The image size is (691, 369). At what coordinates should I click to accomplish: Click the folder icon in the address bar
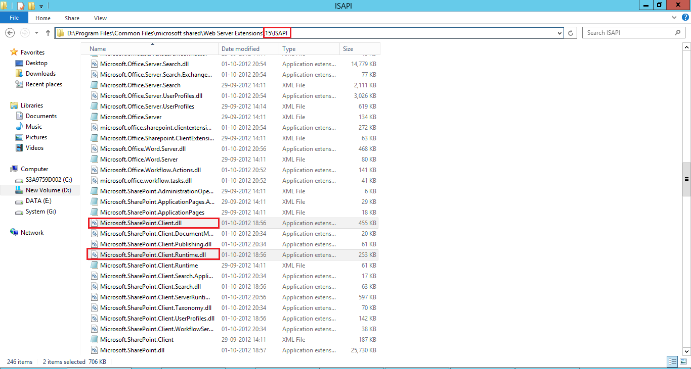pyautogui.click(x=61, y=33)
